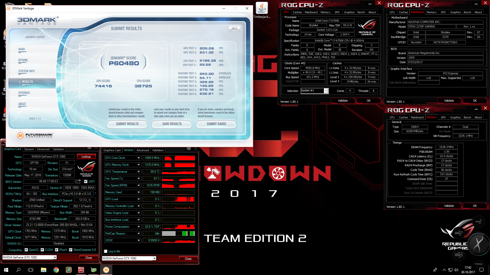Click the taskbar icon right of Chrome
The height and width of the screenshot is (275, 490).
point(69,270)
